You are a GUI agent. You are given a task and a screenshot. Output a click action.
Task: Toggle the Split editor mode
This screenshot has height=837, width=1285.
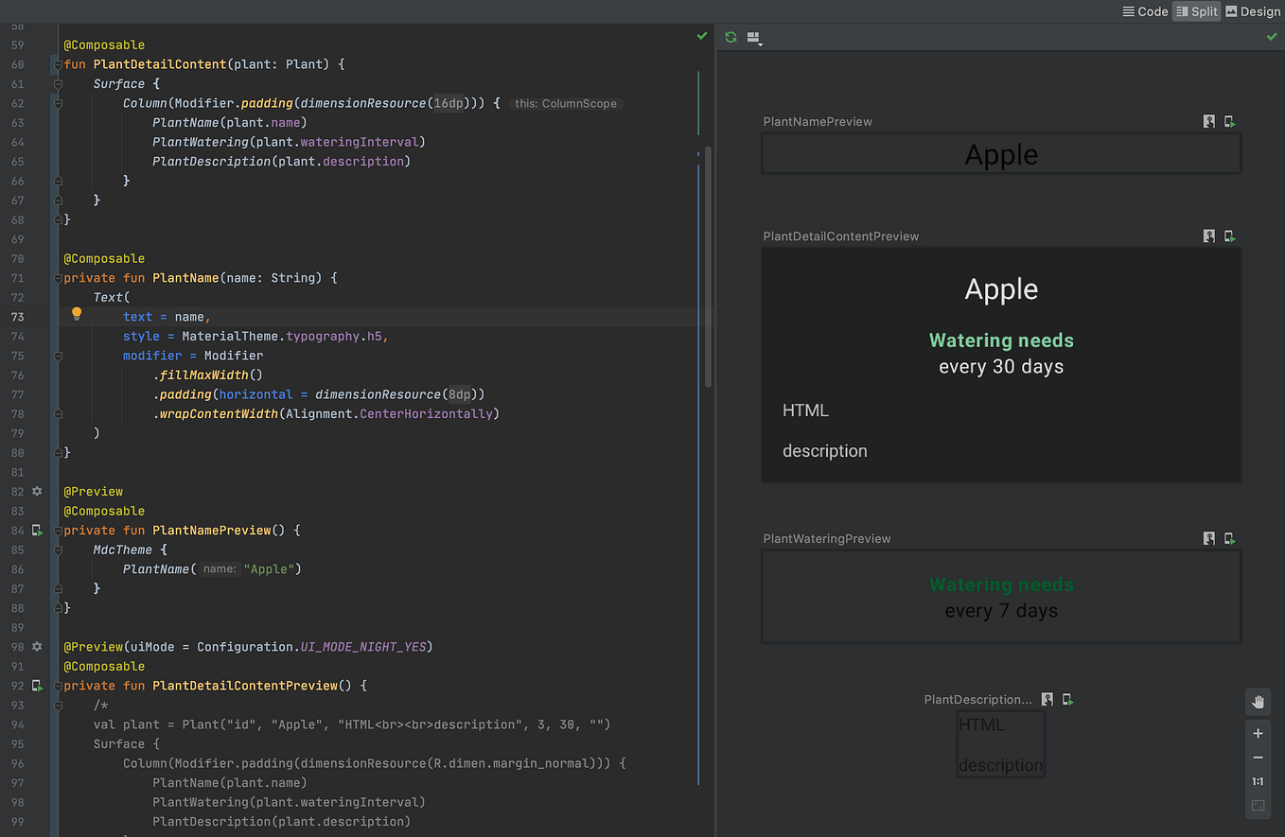tap(1196, 11)
